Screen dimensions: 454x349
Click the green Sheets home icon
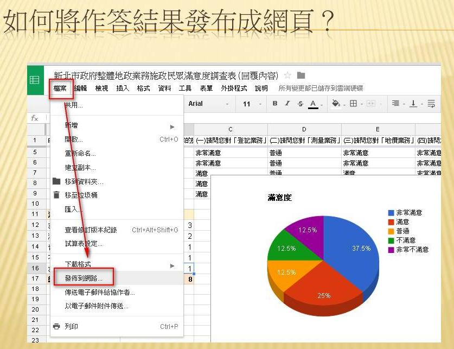click(35, 80)
